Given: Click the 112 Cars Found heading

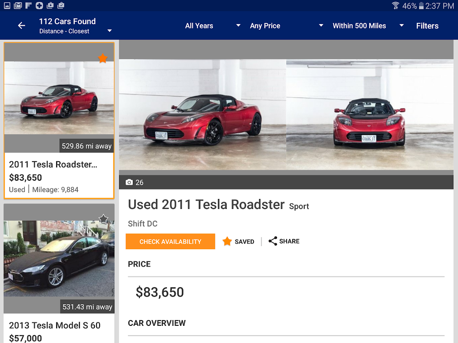Looking at the screenshot, I should [x=68, y=21].
